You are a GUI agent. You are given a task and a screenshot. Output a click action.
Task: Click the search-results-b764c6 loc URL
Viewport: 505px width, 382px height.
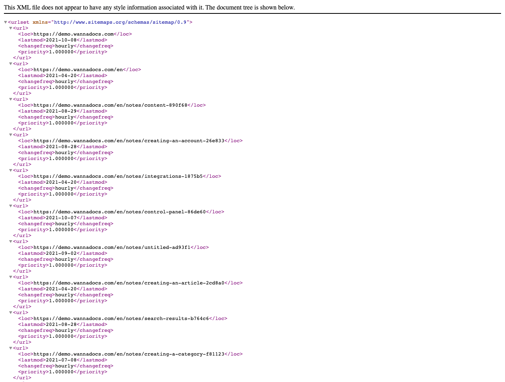click(121, 318)
